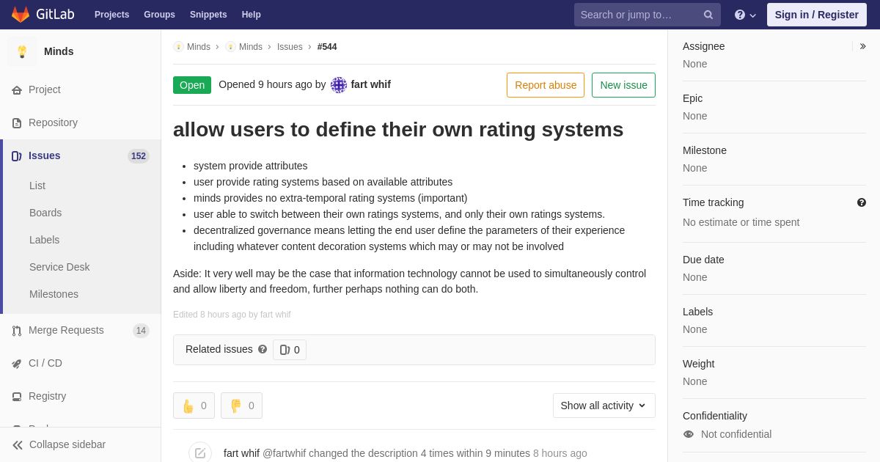Open Issues Boards in sidebar
Screen dimensions: 880x462
click(x=45, y=213)
